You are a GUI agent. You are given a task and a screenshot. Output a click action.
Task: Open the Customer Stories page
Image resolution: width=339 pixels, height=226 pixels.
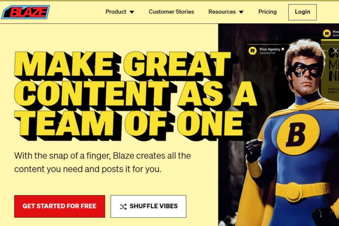[x=171, y=12]
